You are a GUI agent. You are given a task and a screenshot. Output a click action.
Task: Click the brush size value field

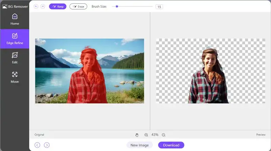(x=159, y=7)
